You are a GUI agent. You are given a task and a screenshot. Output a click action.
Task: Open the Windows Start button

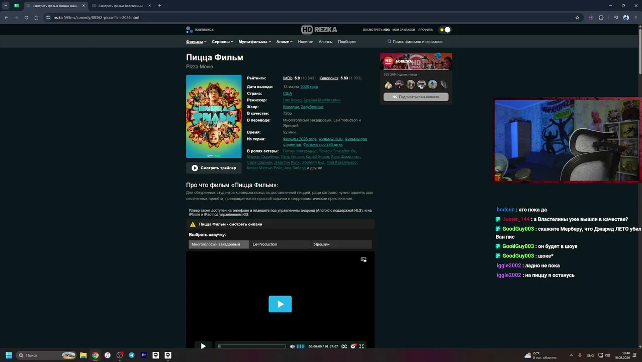pyautogui.click(x=9, y=355)
